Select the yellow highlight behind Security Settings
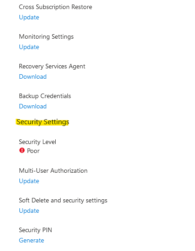Screen dimensions: 195x251 [43, 122]
